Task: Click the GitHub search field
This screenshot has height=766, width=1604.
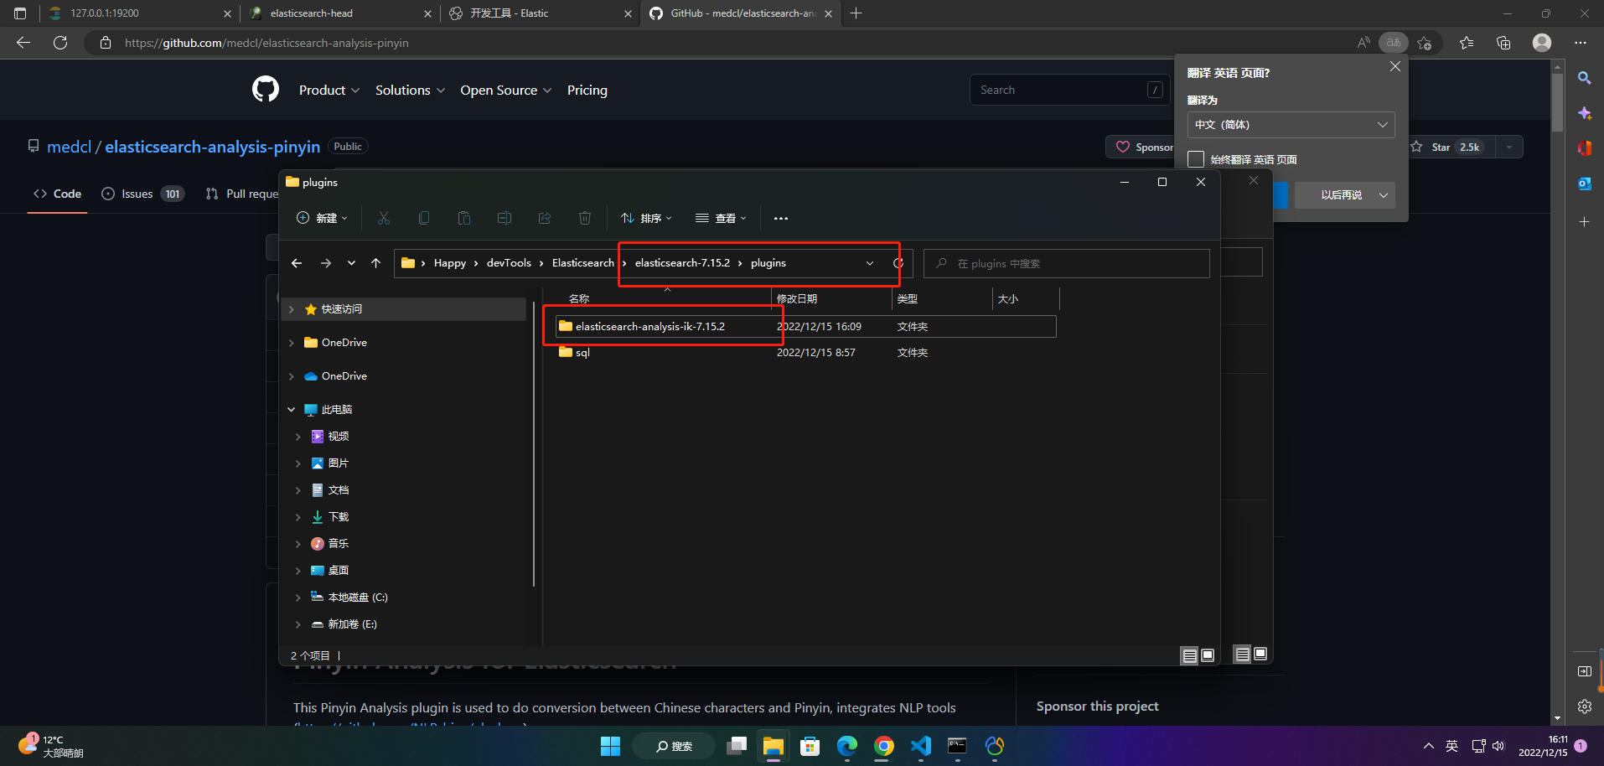Action: 1069,90
